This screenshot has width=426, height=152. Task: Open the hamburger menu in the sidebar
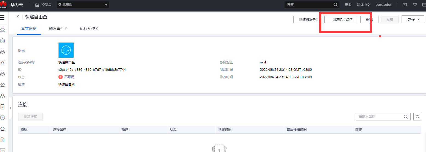click(x=2, y=18)
